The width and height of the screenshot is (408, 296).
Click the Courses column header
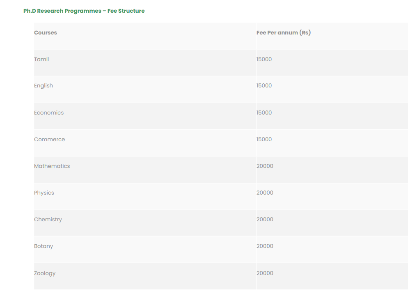click(x=46, y=33)
